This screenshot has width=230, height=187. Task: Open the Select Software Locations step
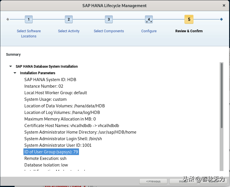pyautogui.click(x=29, y=33)
